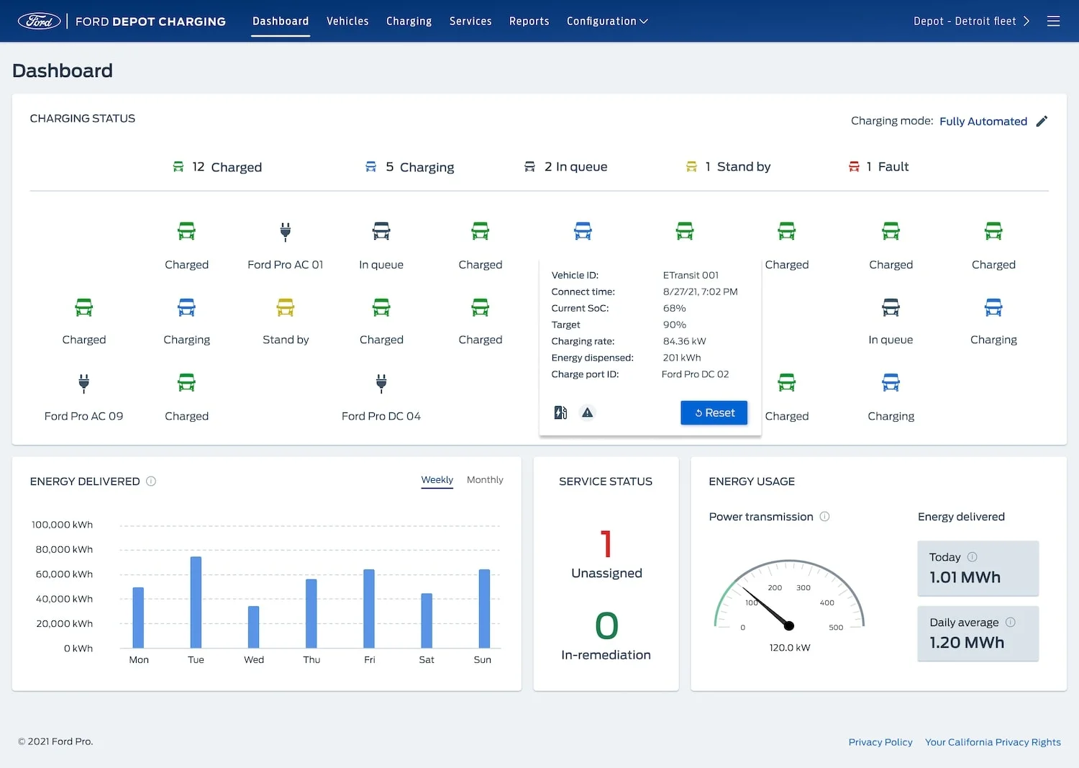Click the 68% current SoC value
This screenshot has height=768, width=1079.
(674, 308)
